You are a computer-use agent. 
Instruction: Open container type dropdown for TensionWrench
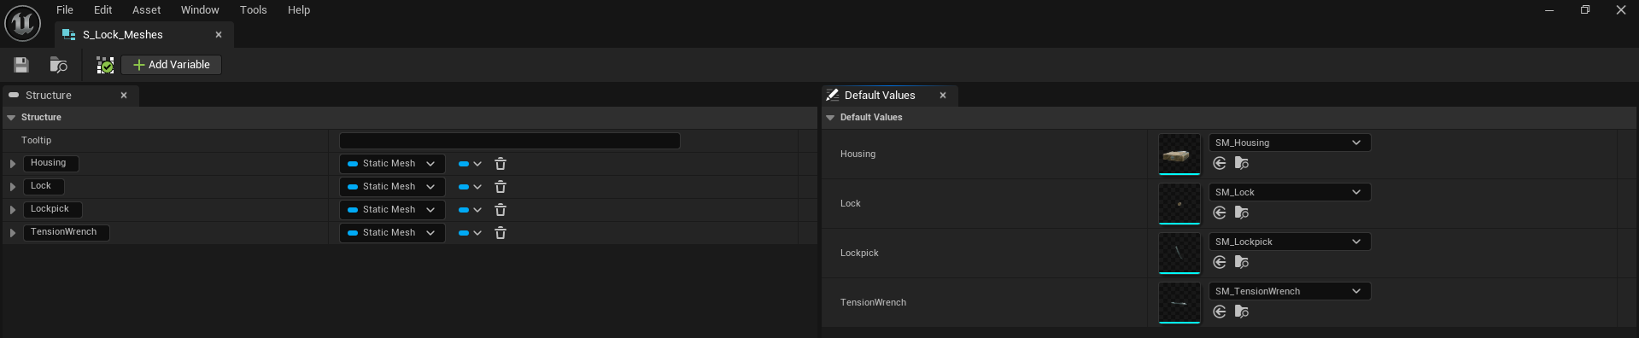pos(470,233)
